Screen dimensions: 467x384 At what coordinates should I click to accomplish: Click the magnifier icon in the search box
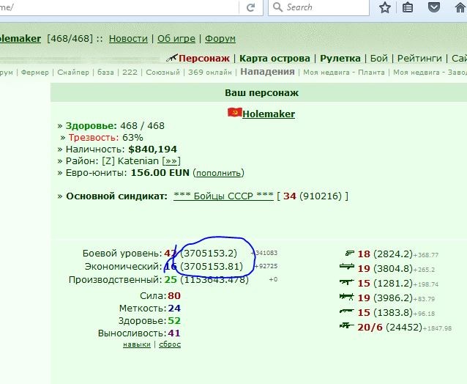point(277,7)
